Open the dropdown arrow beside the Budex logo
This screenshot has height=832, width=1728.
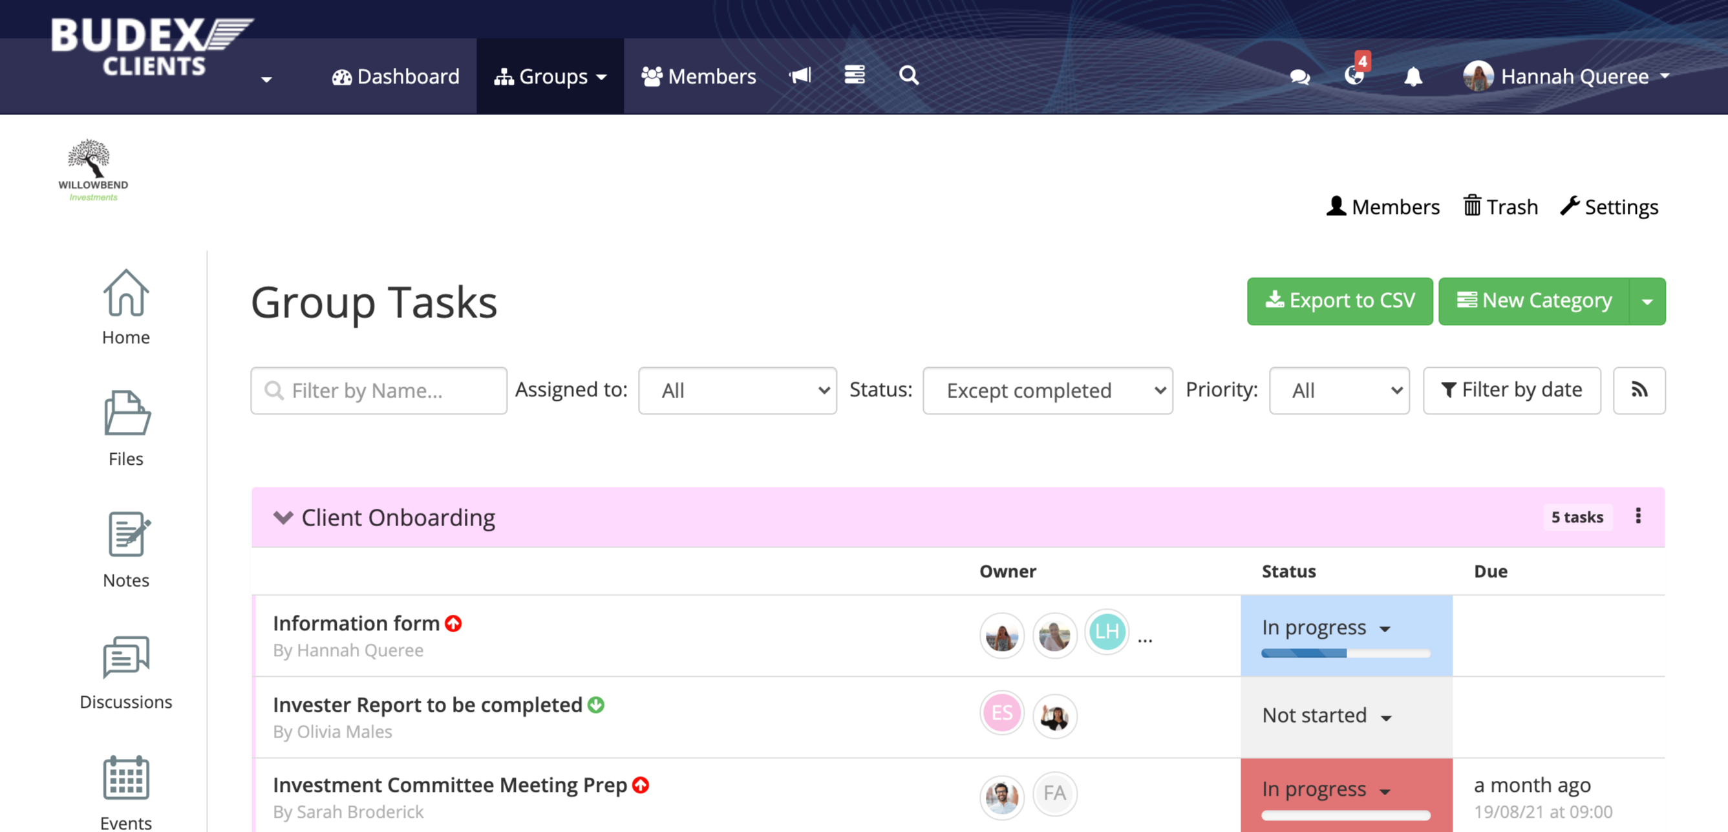[x=266, y=79]
